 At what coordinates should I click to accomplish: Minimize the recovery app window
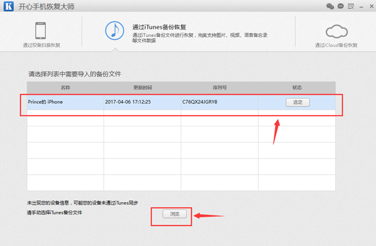(361, 7)
